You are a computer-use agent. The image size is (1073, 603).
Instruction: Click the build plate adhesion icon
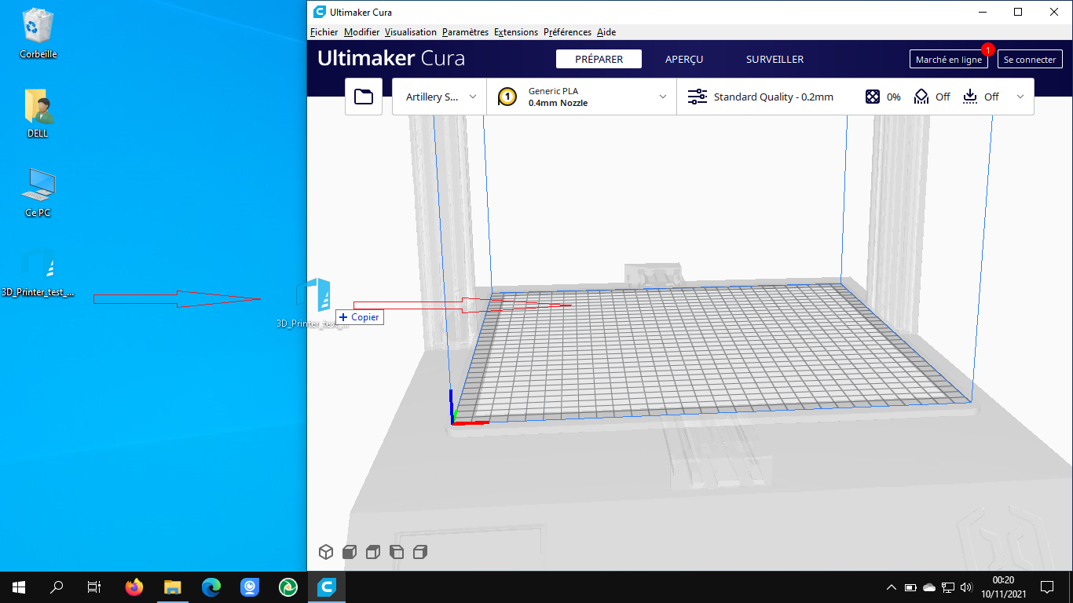click(x=970, y=97)
